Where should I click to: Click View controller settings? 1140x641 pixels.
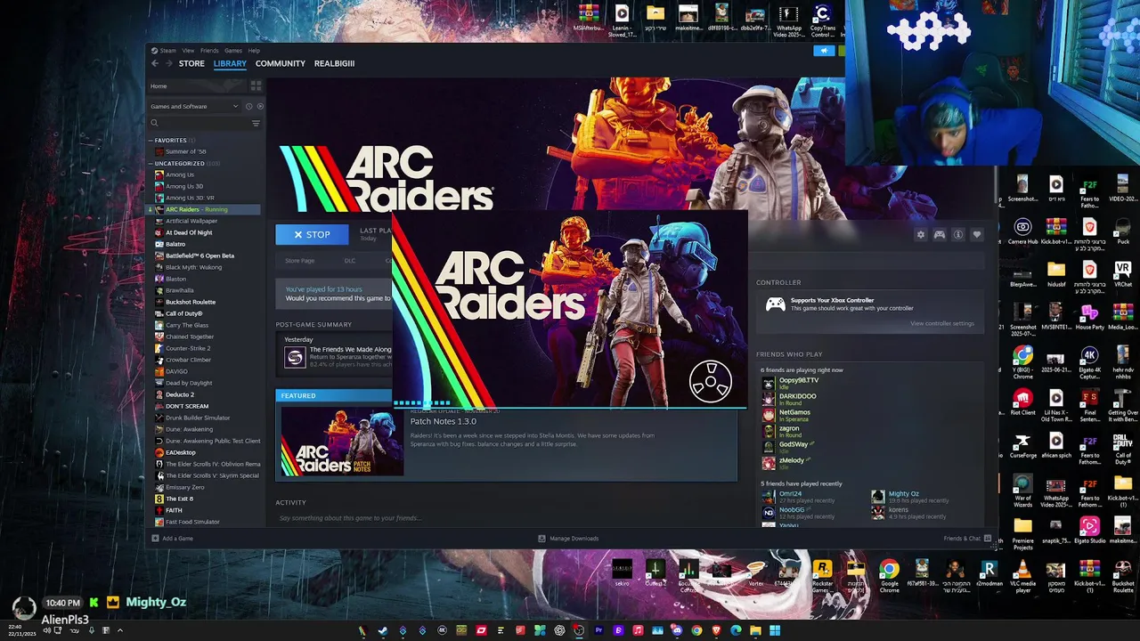point(941,323)
